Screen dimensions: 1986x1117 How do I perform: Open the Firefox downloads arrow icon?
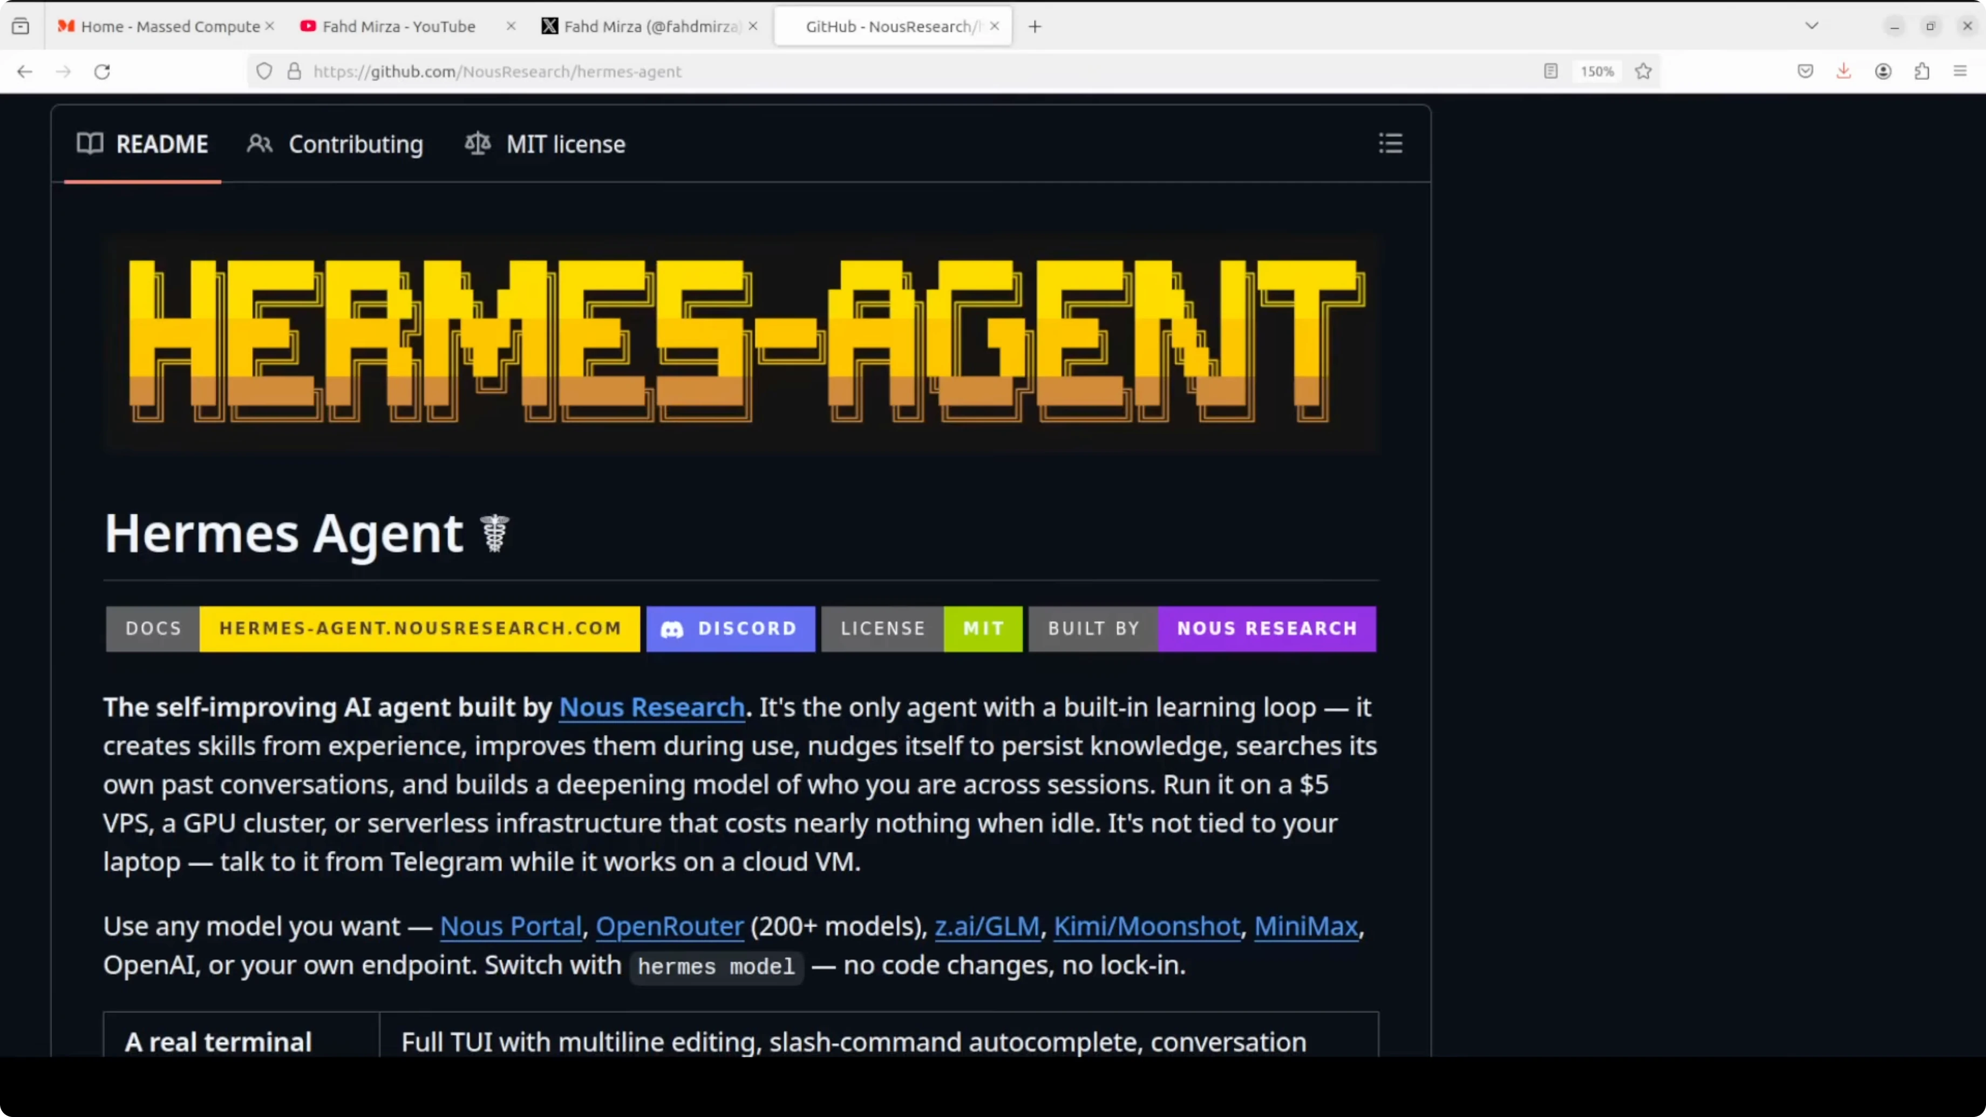point(1844,72)
